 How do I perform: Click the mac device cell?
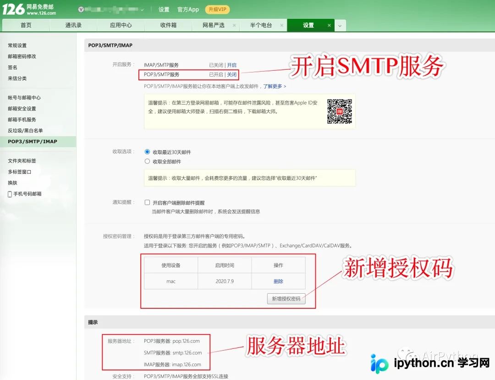[171, 281]
